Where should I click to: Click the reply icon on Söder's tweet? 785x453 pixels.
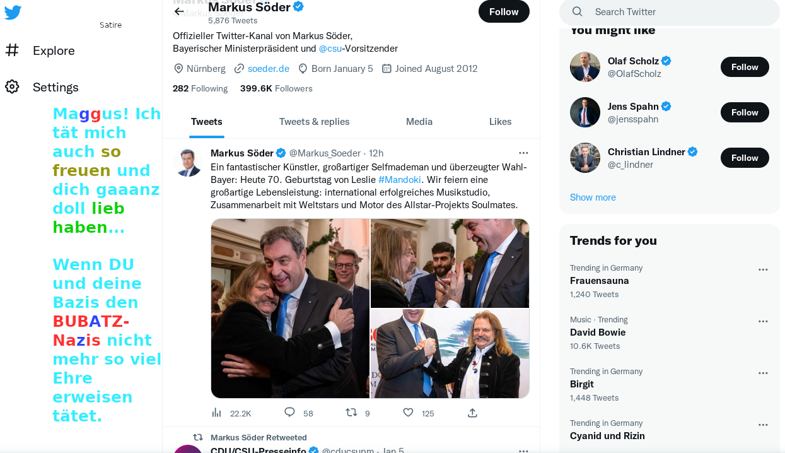(x=289, y=413)
